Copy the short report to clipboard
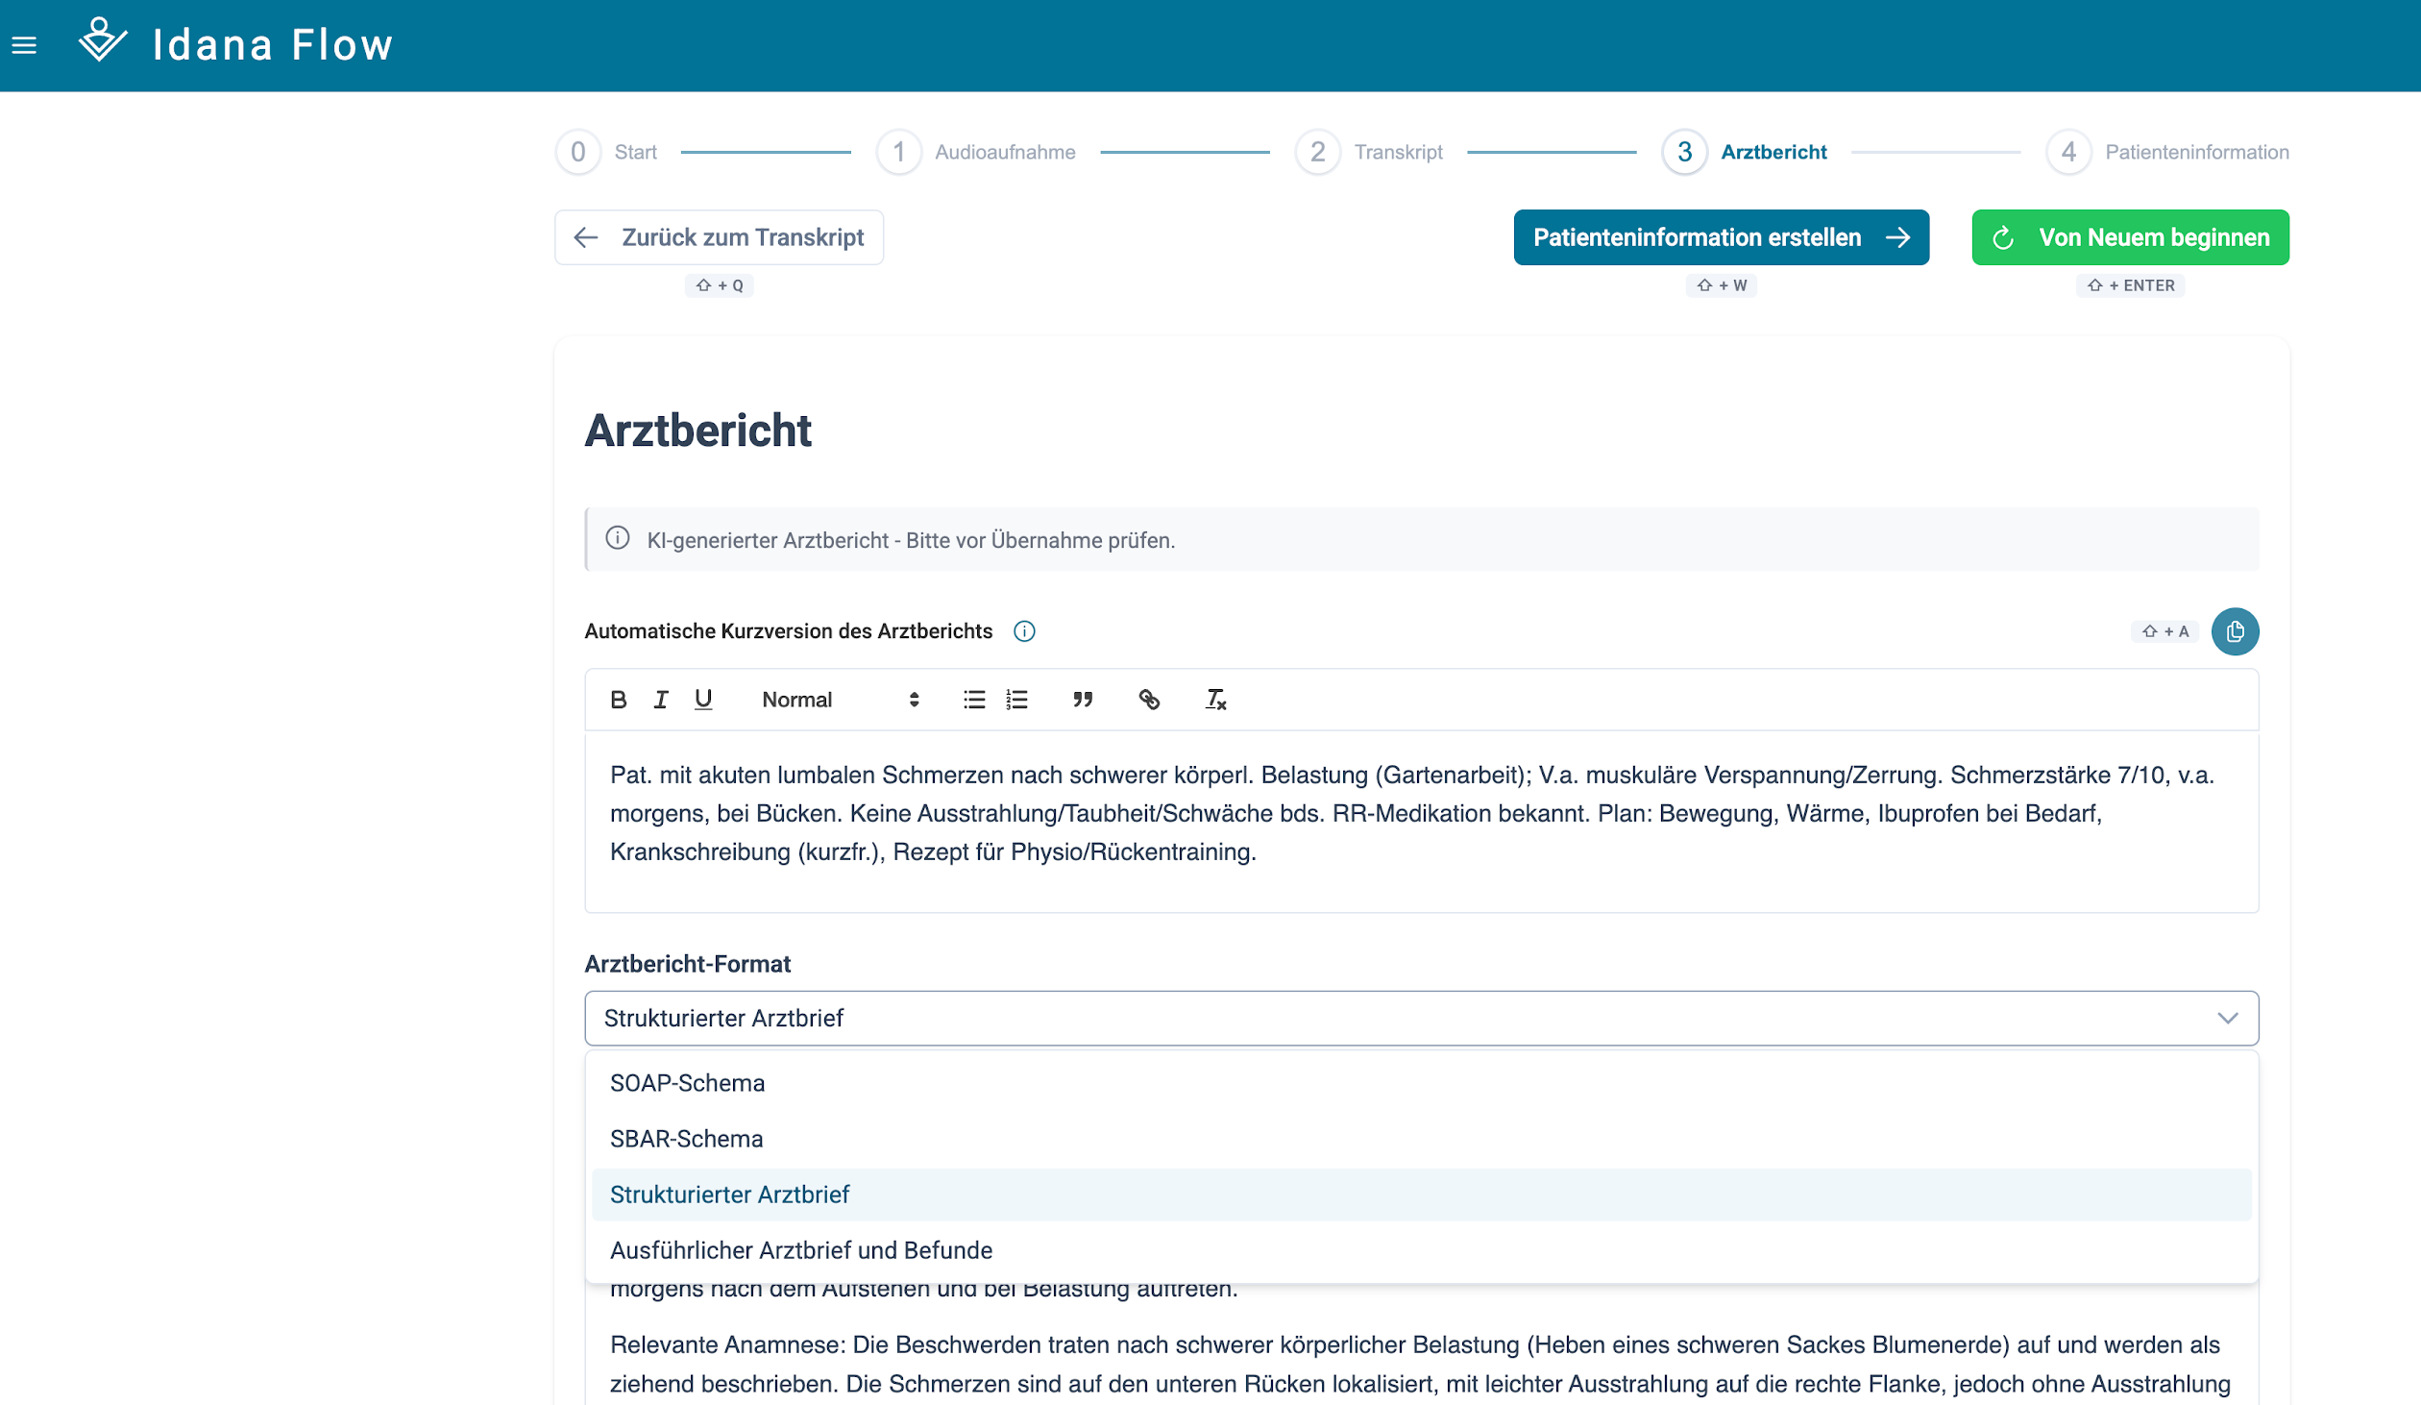This screenshot has height=1405, width=2421. point(2235,631)
